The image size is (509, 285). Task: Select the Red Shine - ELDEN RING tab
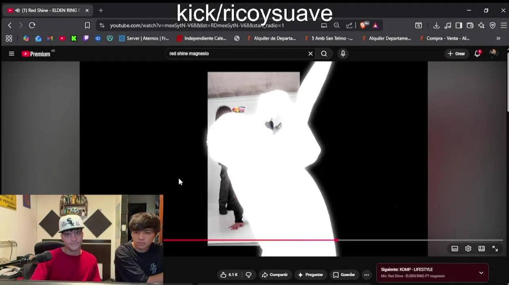48,10
